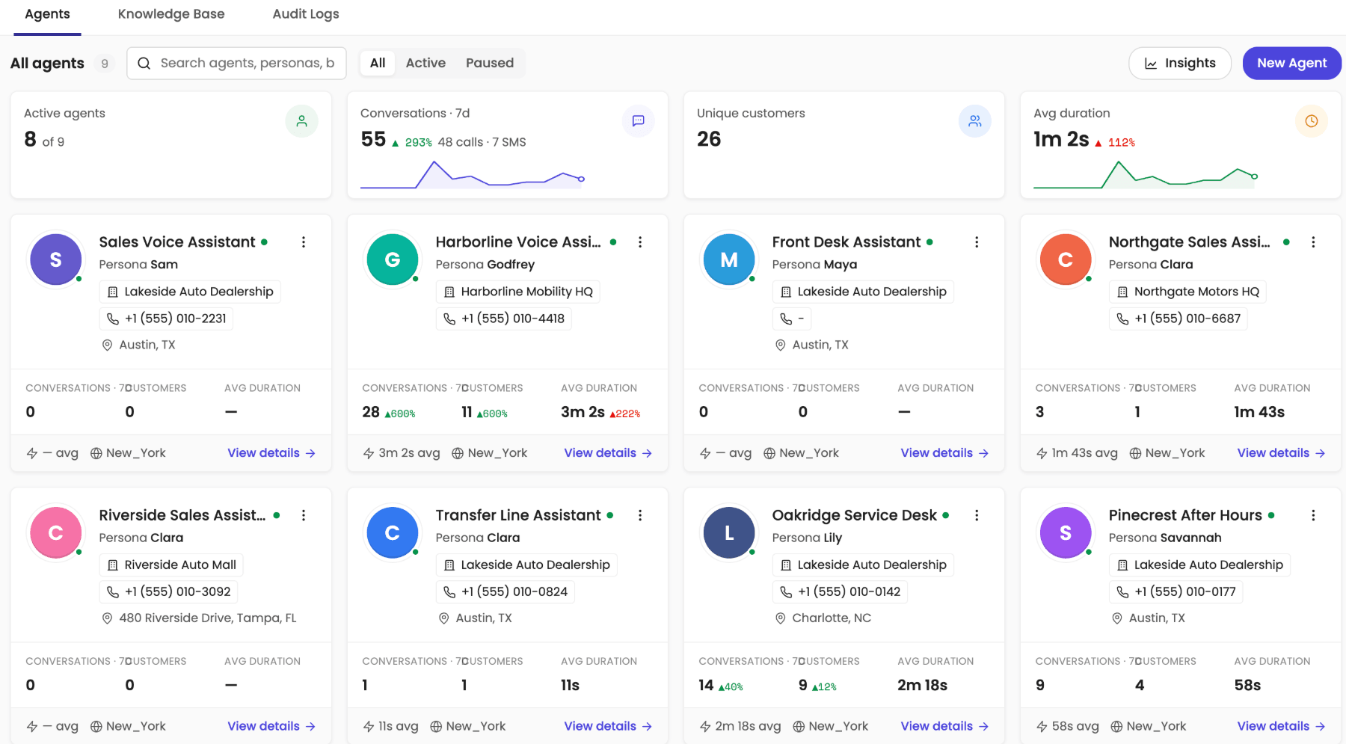
Task: Click the Conversations 7d sparkline chart
Action: [472, 174]
